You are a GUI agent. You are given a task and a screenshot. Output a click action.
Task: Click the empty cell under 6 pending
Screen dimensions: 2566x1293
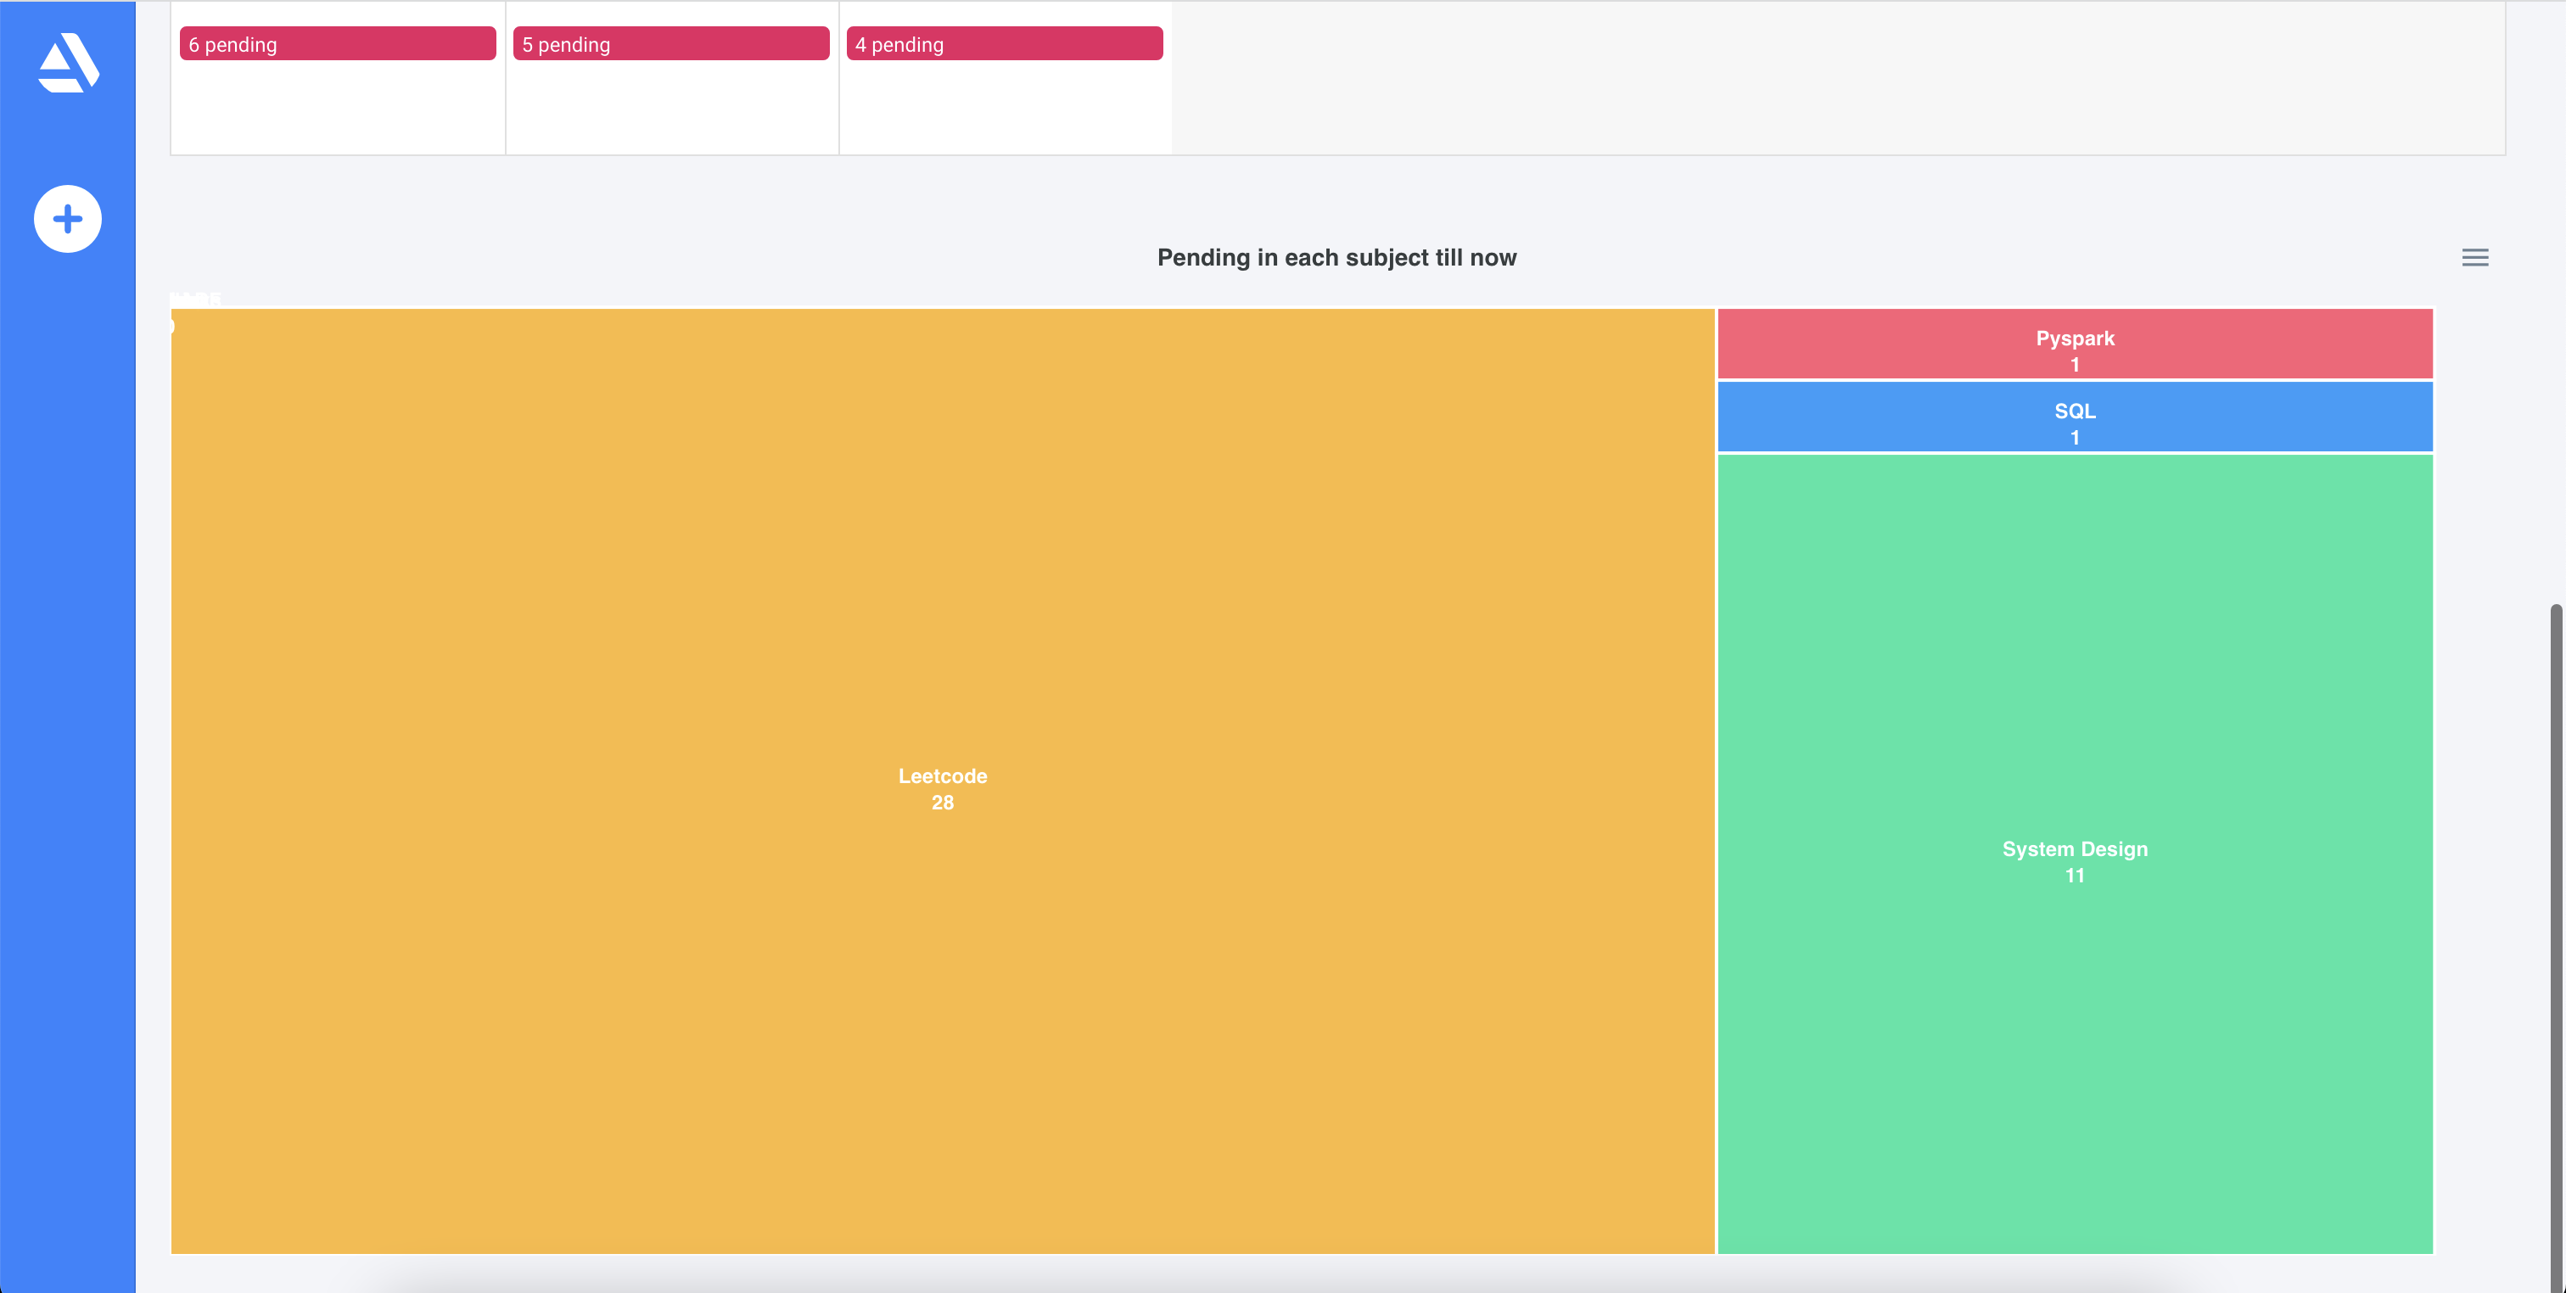pyautogui.click(x=337, y=108)
